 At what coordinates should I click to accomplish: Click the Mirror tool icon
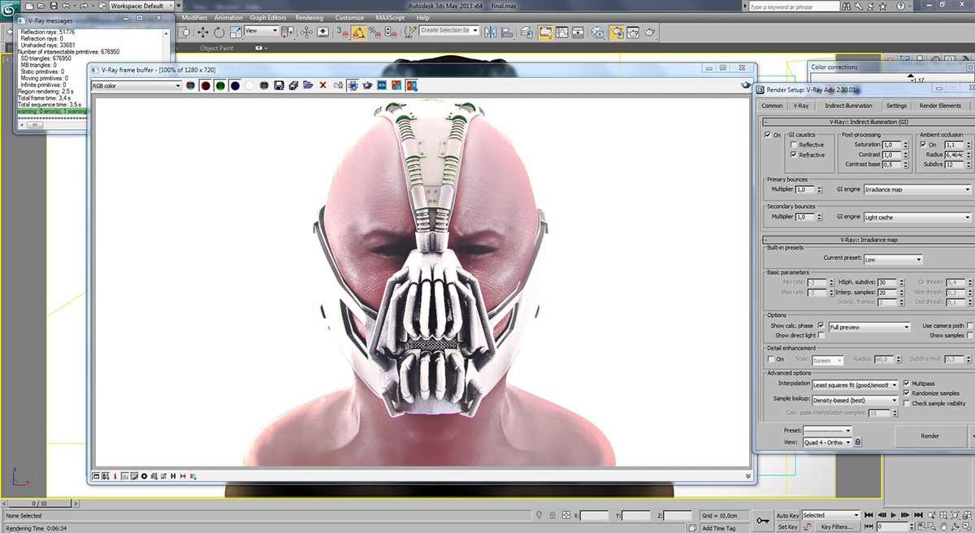pyautogui.click(x=490, y=32)
